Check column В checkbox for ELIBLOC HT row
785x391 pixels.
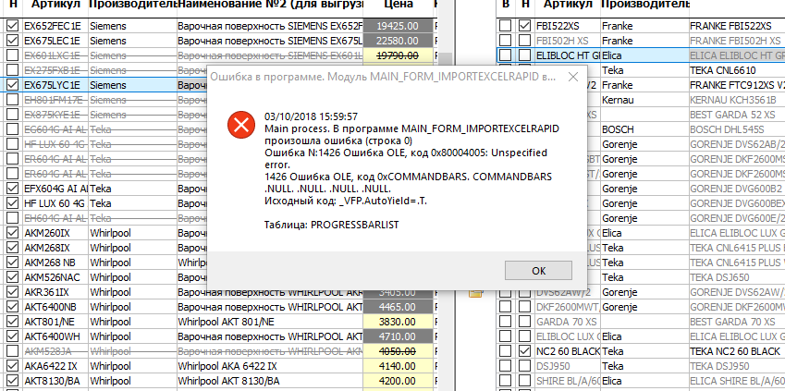506,55
